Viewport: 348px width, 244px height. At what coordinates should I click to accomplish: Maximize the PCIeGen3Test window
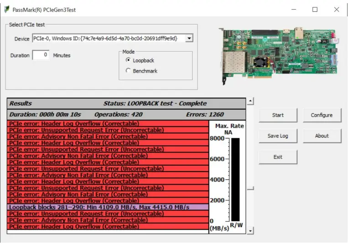click(x=315, y=10)
